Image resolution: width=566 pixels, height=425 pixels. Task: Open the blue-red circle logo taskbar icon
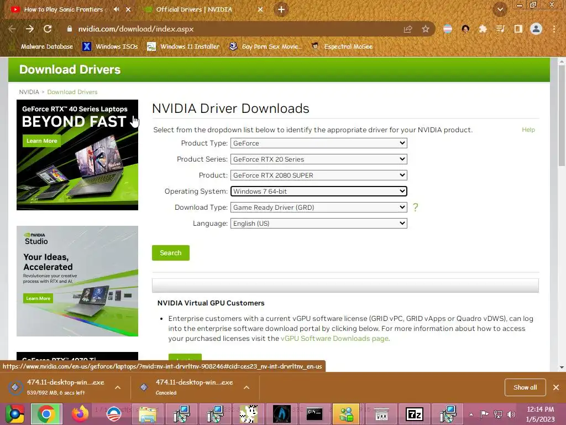114,414
